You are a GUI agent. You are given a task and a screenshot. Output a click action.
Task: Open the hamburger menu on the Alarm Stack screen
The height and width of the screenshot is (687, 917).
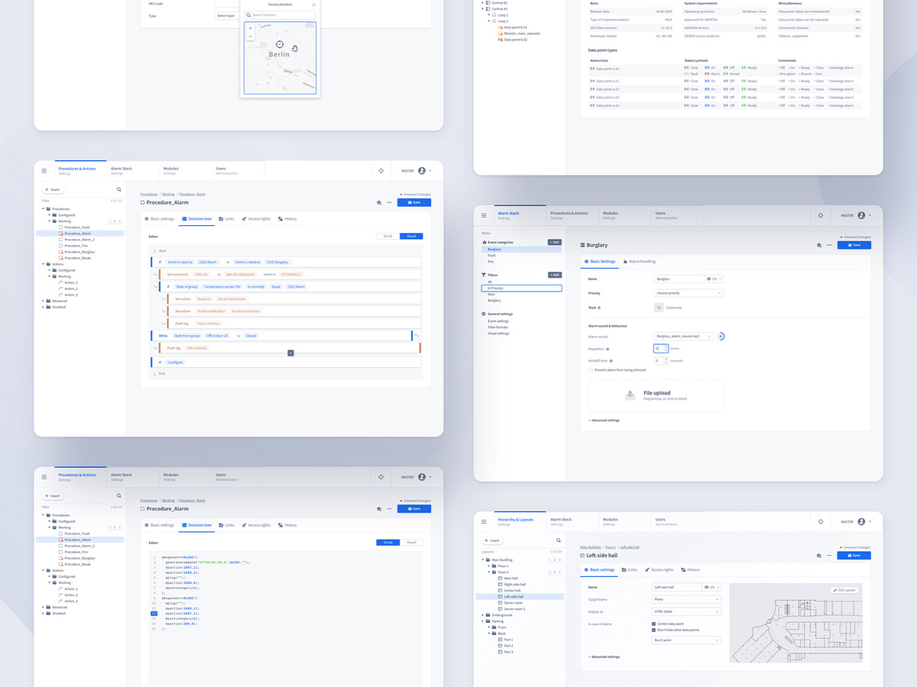coord(483,215)
